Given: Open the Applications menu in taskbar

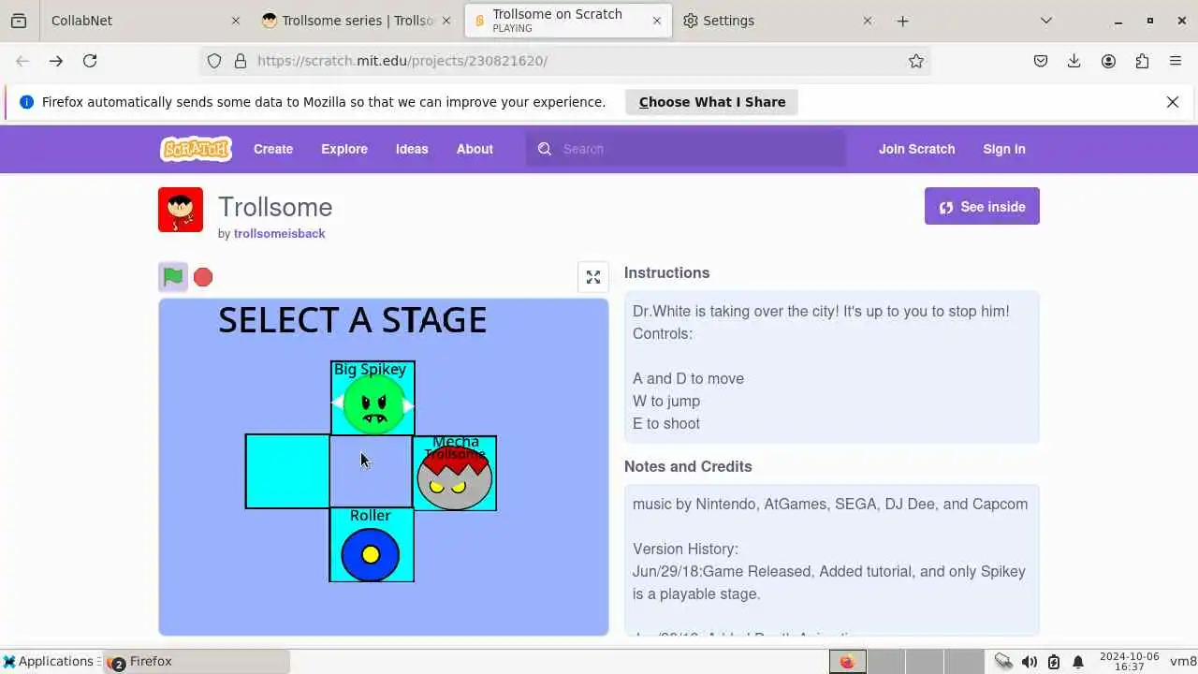Looking at the screenshot, I should 50,661.
